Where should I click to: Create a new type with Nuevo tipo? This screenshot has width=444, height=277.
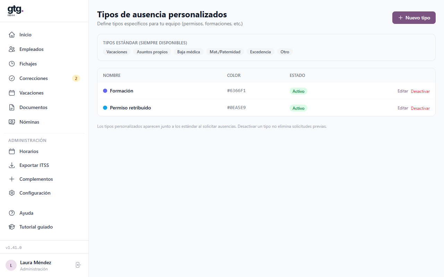[414, 18]
